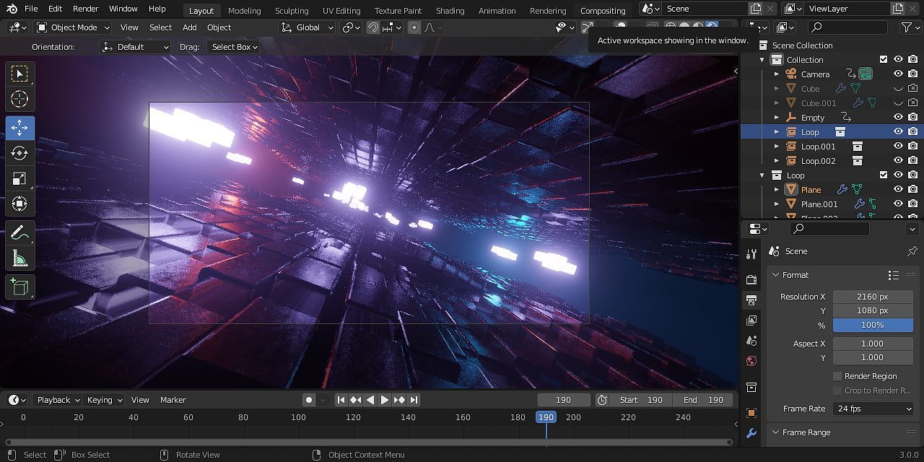Open the Frame Rate dropdown
This screenshot has width=924, height=462.
873,409
